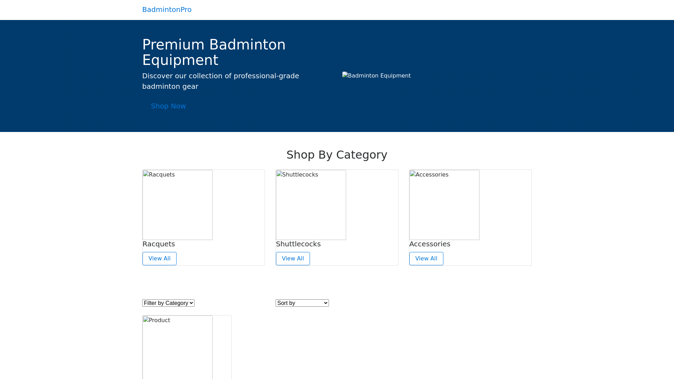The width and height of the screenshot is (674, 379).
Task: View All products under Accessories
Action: click(x=426, y=259)
